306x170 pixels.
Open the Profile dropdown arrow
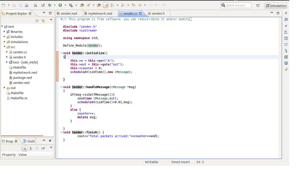tap(76, 5)
